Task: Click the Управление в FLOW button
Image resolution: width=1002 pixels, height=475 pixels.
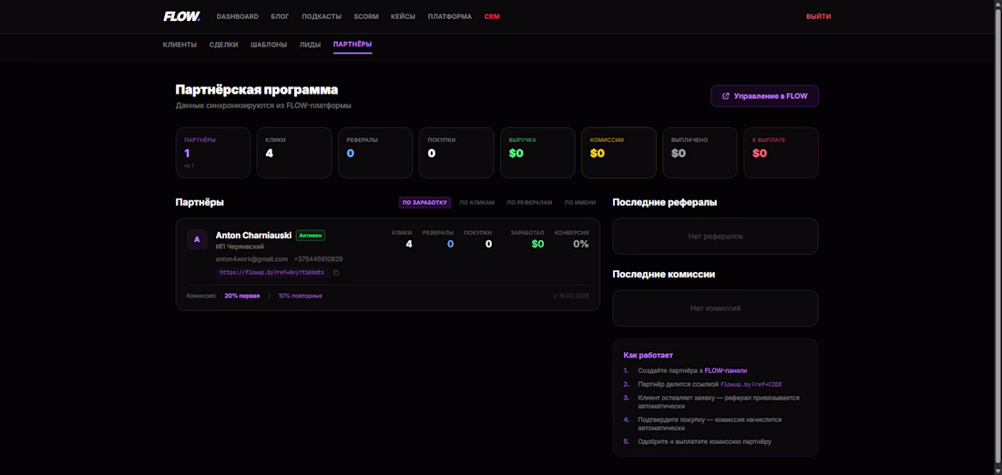Action: [764, 96]
